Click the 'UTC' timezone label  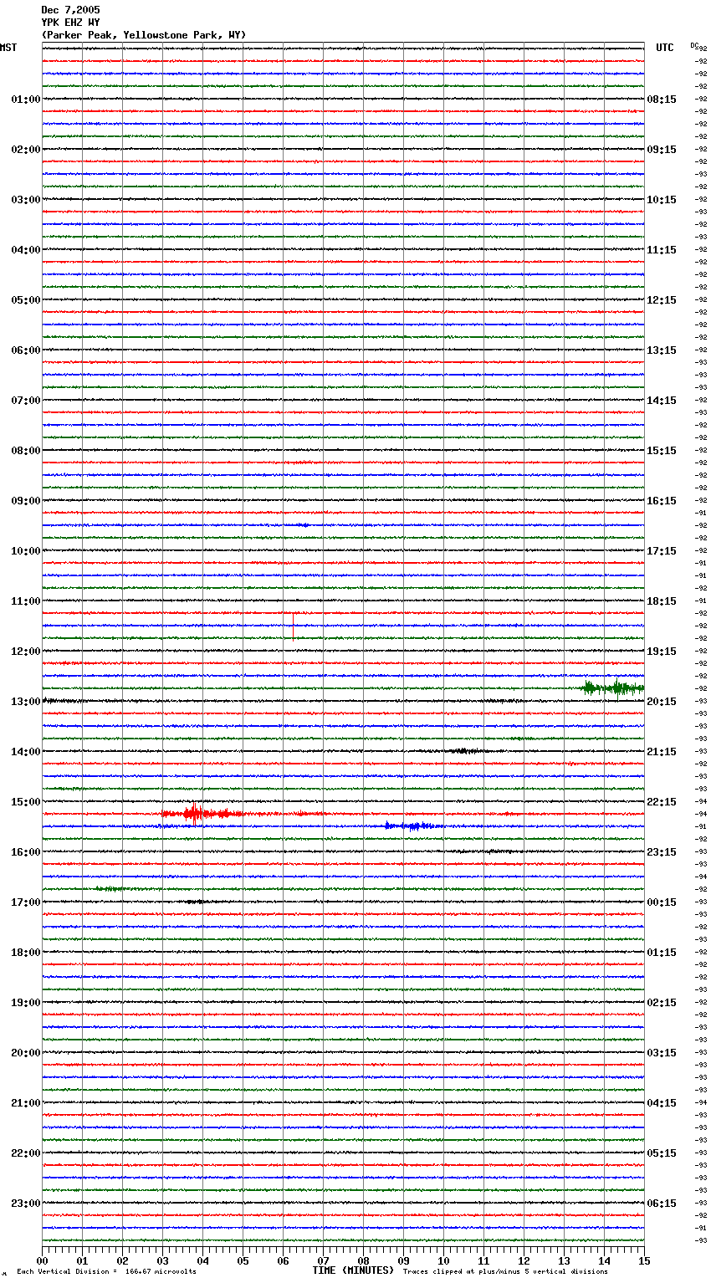coord(665,48)
